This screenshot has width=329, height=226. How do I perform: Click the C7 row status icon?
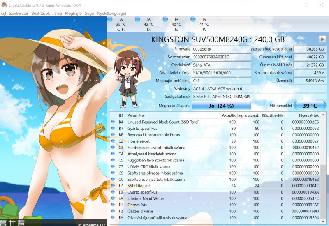(x=113, y=166)
